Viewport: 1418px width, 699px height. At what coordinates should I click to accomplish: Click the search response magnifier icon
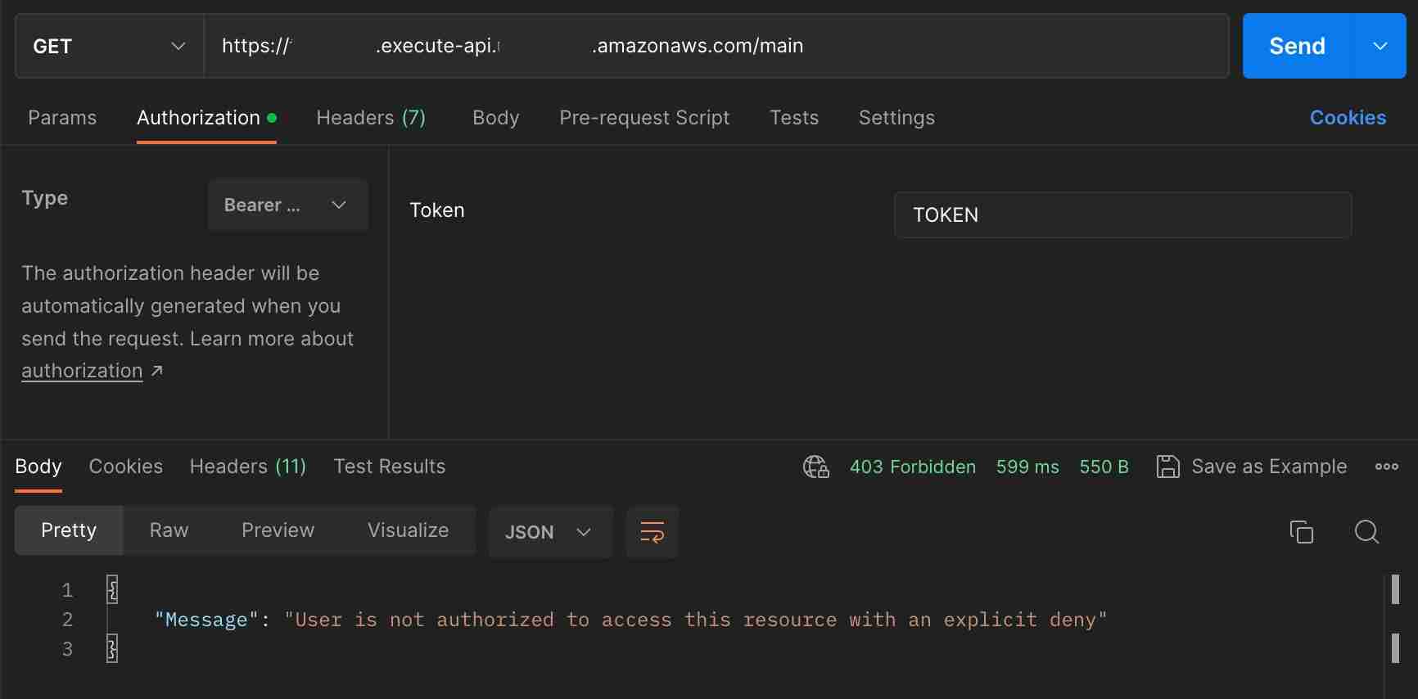coord(1366,532)
